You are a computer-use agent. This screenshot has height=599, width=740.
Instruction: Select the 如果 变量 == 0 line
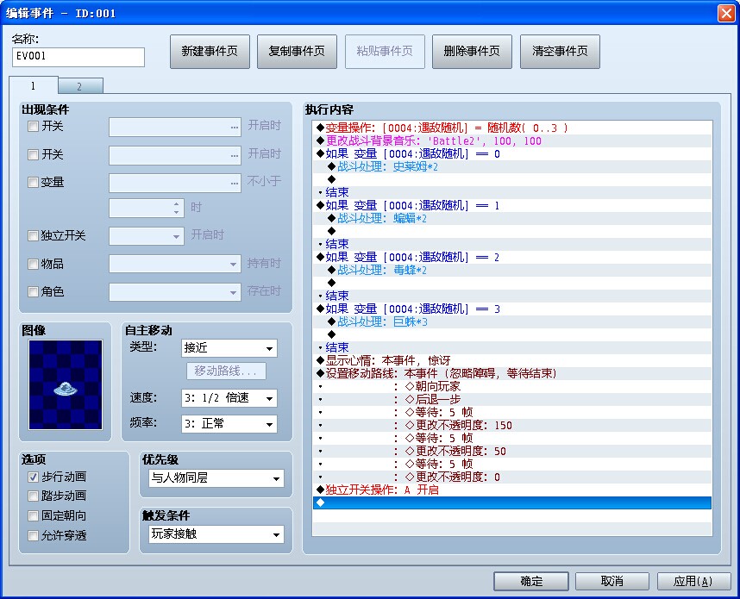click(512, 153)
